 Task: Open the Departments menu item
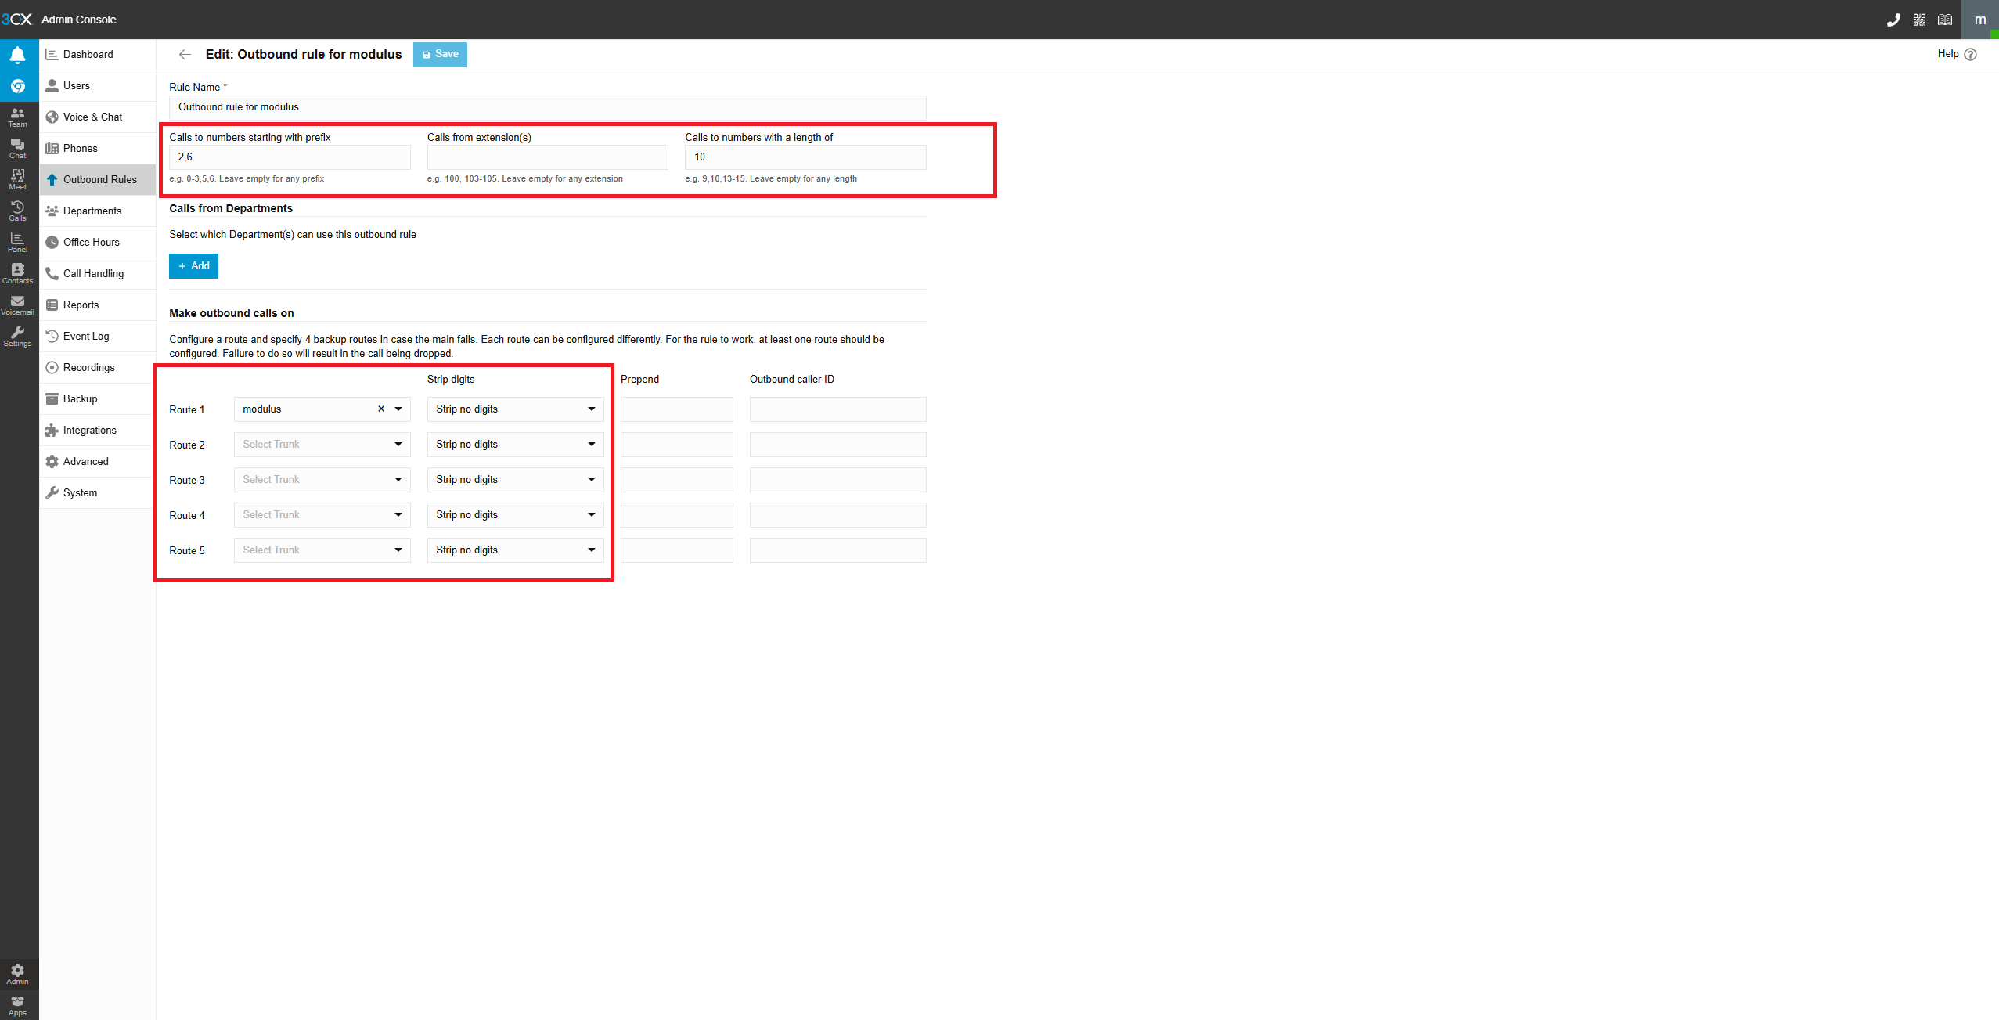92,211
